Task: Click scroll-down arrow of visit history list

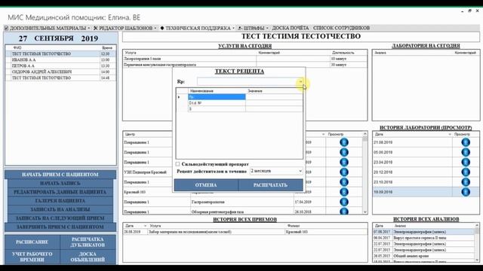Action: coord(365,212)
